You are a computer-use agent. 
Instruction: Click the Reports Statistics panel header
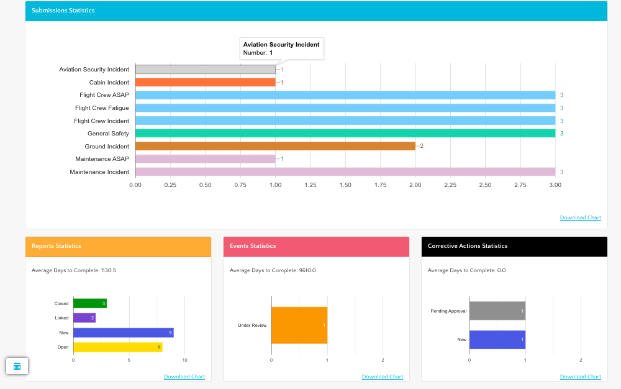118,247
